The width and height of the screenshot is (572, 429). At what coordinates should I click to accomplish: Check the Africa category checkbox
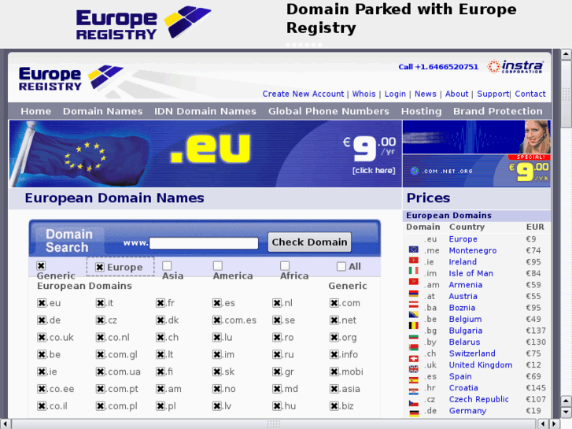tap(285, 266)
